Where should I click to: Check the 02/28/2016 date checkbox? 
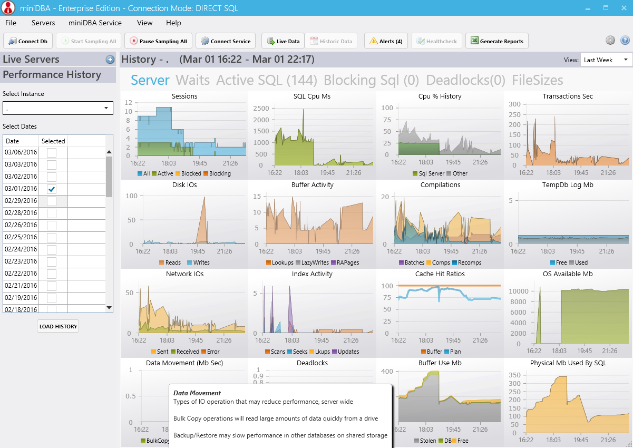coord(52,213)
